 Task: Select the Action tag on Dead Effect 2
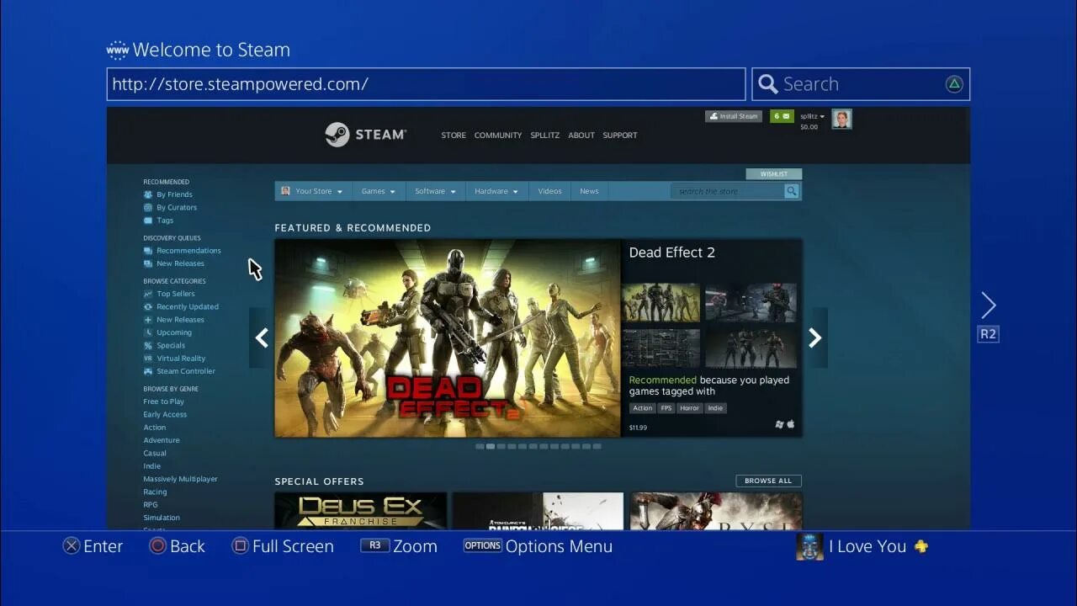[643, 408]
